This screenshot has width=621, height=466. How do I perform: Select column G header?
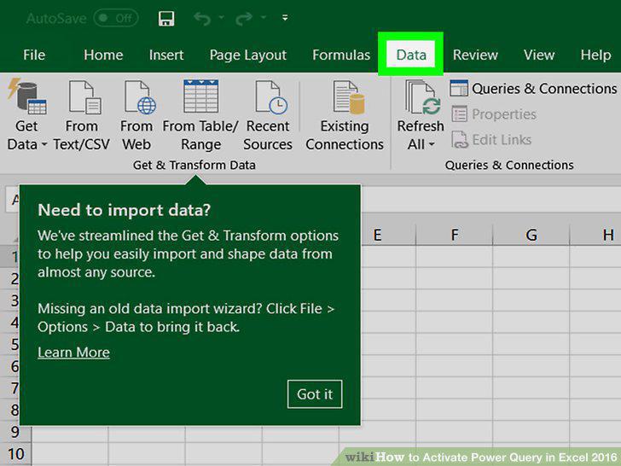click(531, 235)
